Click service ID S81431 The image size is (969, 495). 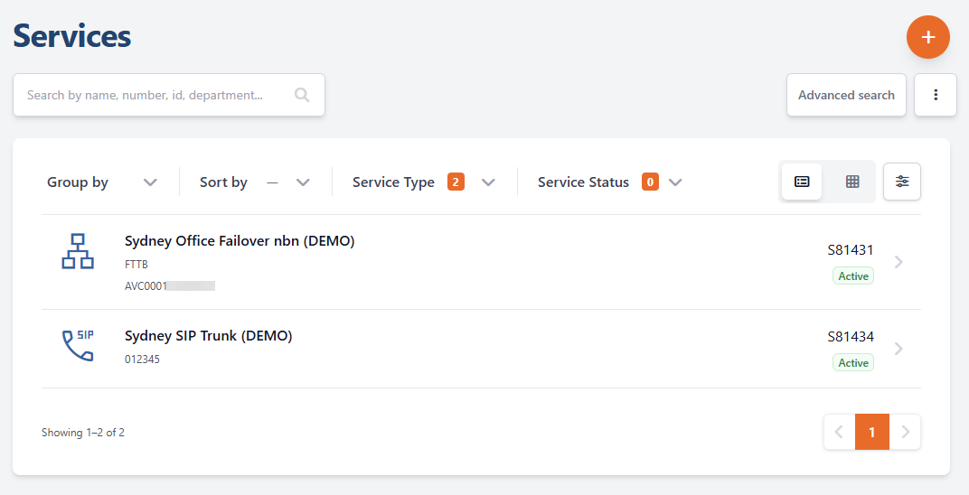(x=851, y=250)
